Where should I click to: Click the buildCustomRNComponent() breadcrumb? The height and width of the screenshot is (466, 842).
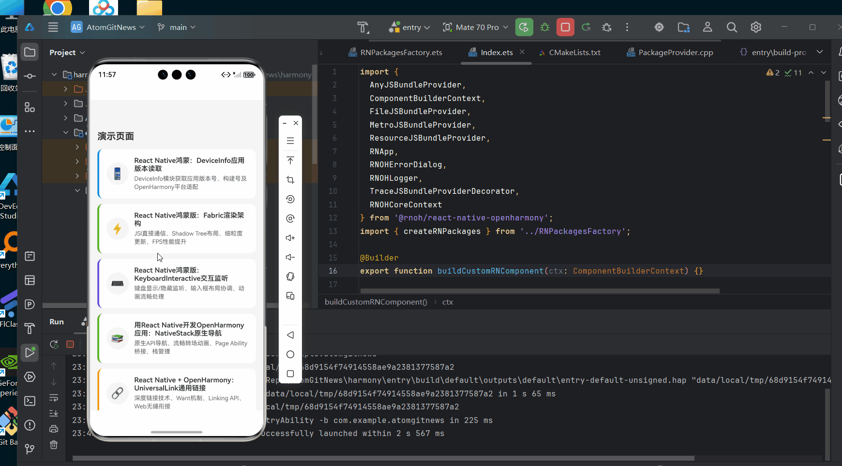376,302
